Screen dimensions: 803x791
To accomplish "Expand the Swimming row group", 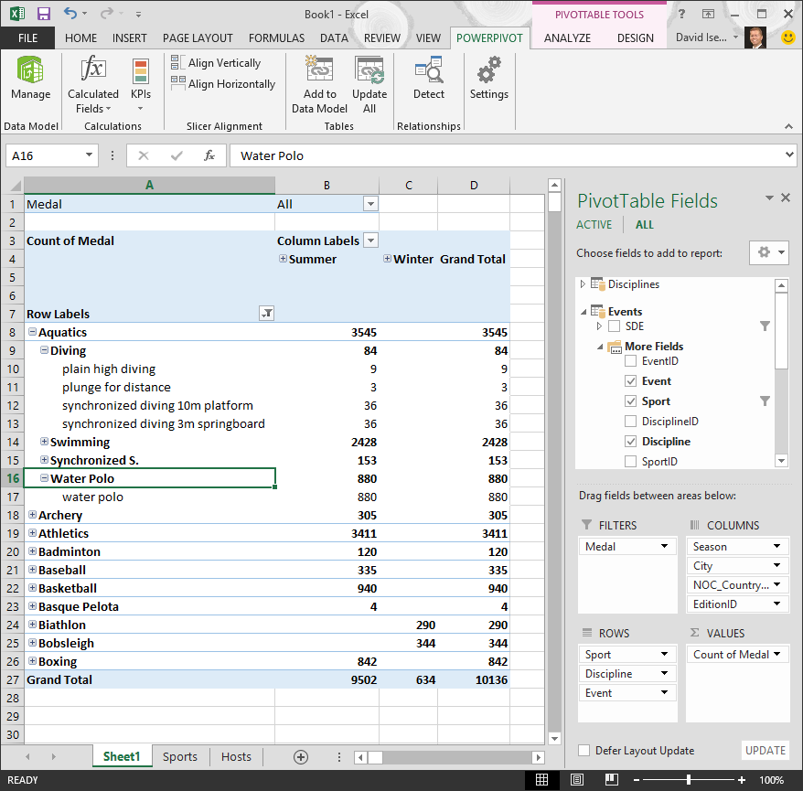I will click(x=43, y=441).
